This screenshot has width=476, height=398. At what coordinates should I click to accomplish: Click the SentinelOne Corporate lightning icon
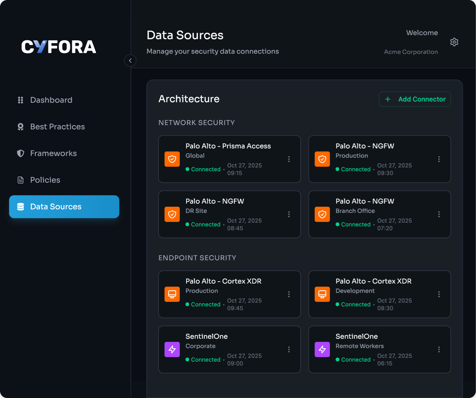click(x=172, y=350)
